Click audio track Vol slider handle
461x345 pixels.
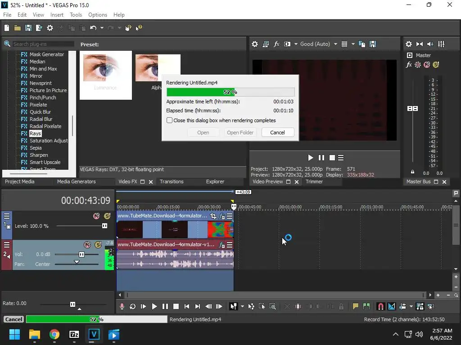tap(82, 254)
